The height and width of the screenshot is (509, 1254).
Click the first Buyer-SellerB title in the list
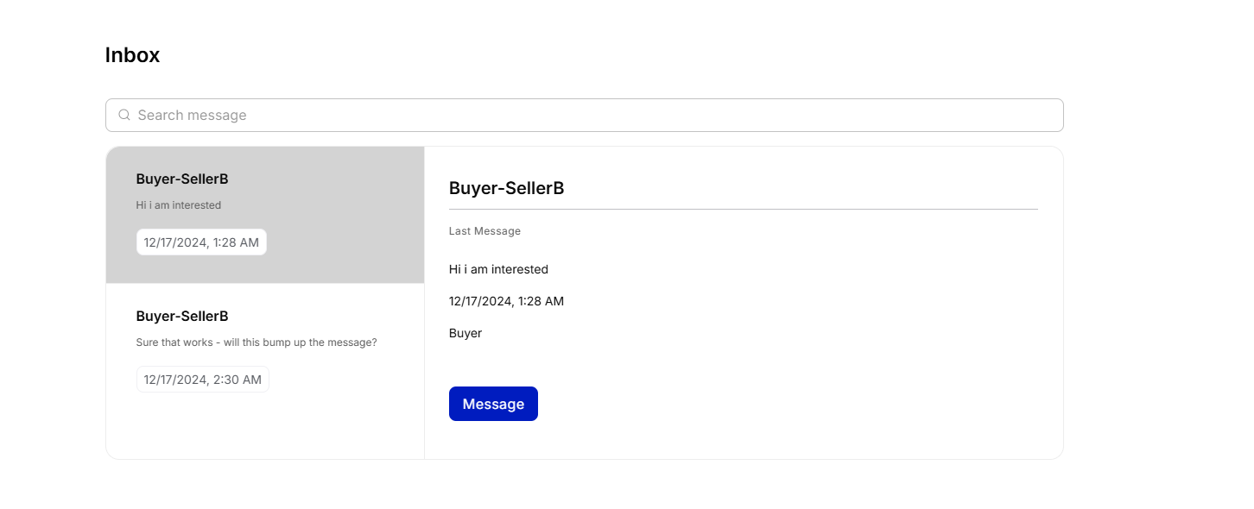pos(182,179)
